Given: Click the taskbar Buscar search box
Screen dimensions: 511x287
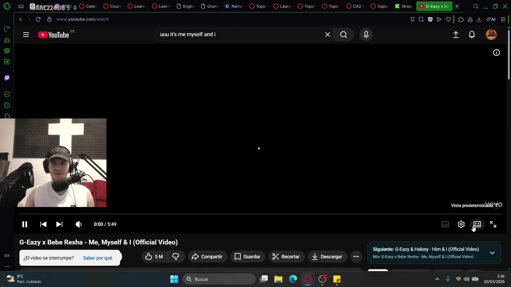Looking at the screenshot, I should coord(219,279).
